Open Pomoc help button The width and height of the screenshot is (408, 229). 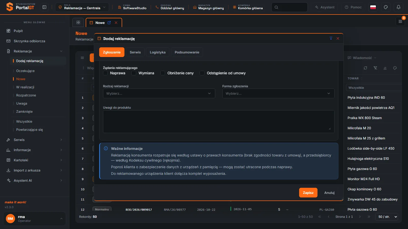353,7
